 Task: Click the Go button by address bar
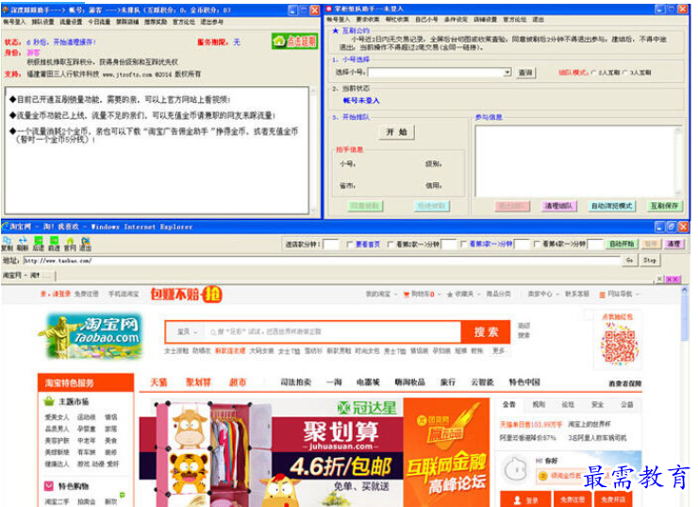[629, 261]
